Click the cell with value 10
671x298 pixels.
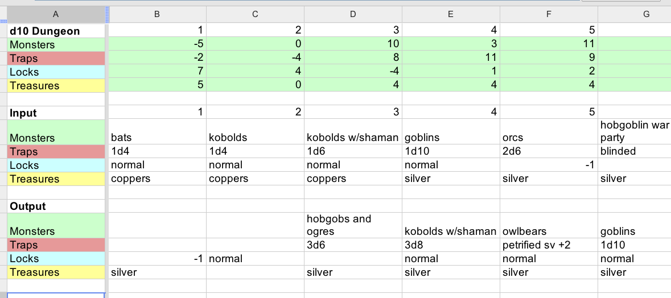[353, 44]
